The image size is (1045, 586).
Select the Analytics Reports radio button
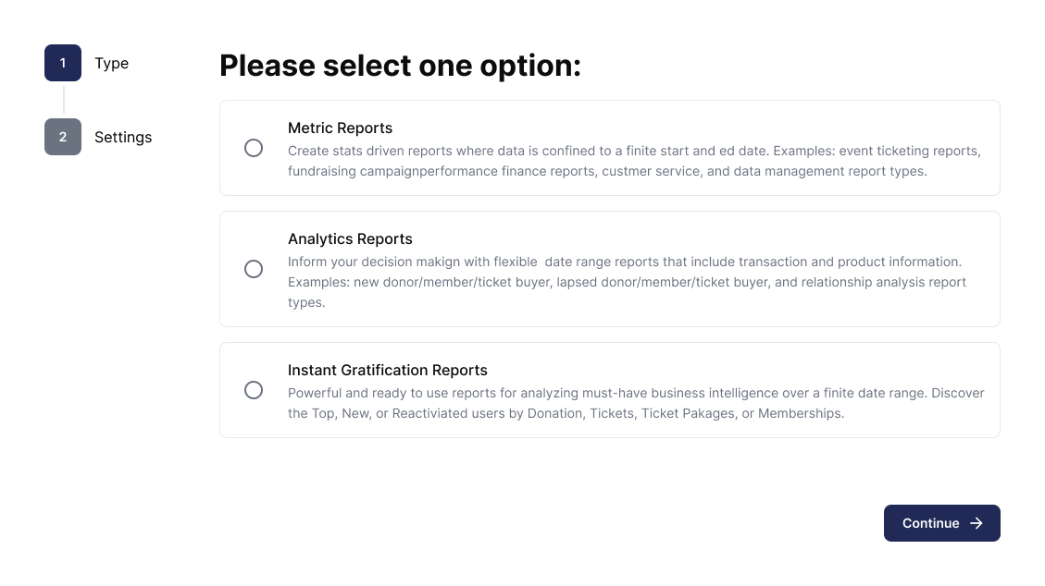pyautogui.click(x=254, y=269)
